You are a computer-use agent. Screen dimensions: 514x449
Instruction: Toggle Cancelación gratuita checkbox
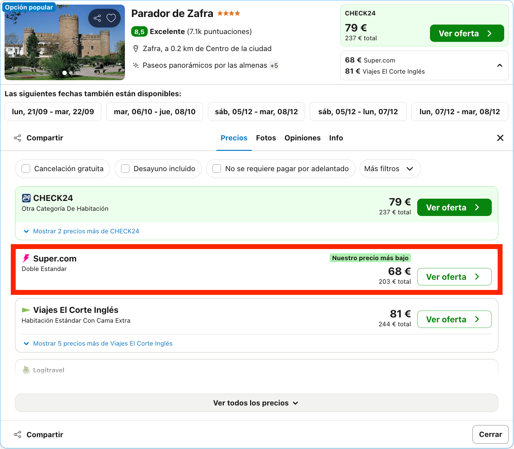point(26,169)
